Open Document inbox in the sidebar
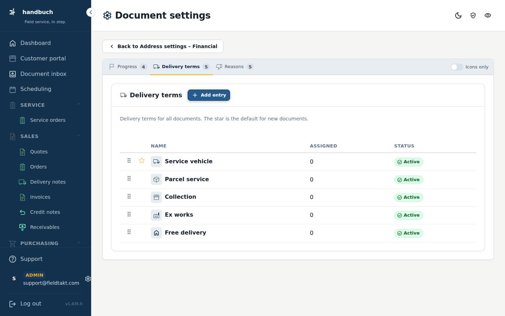 46,74
